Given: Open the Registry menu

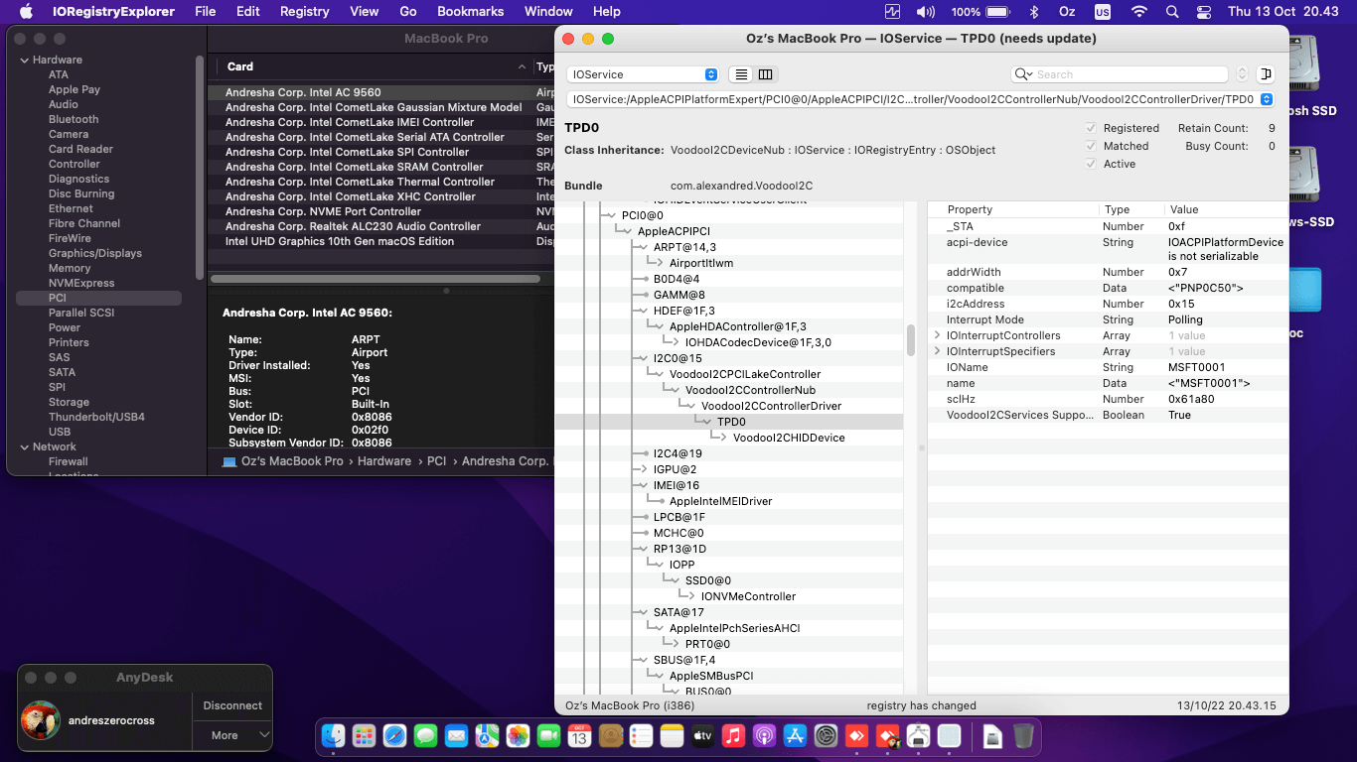Looking at the screenshot, I should [x=304, y=12].
